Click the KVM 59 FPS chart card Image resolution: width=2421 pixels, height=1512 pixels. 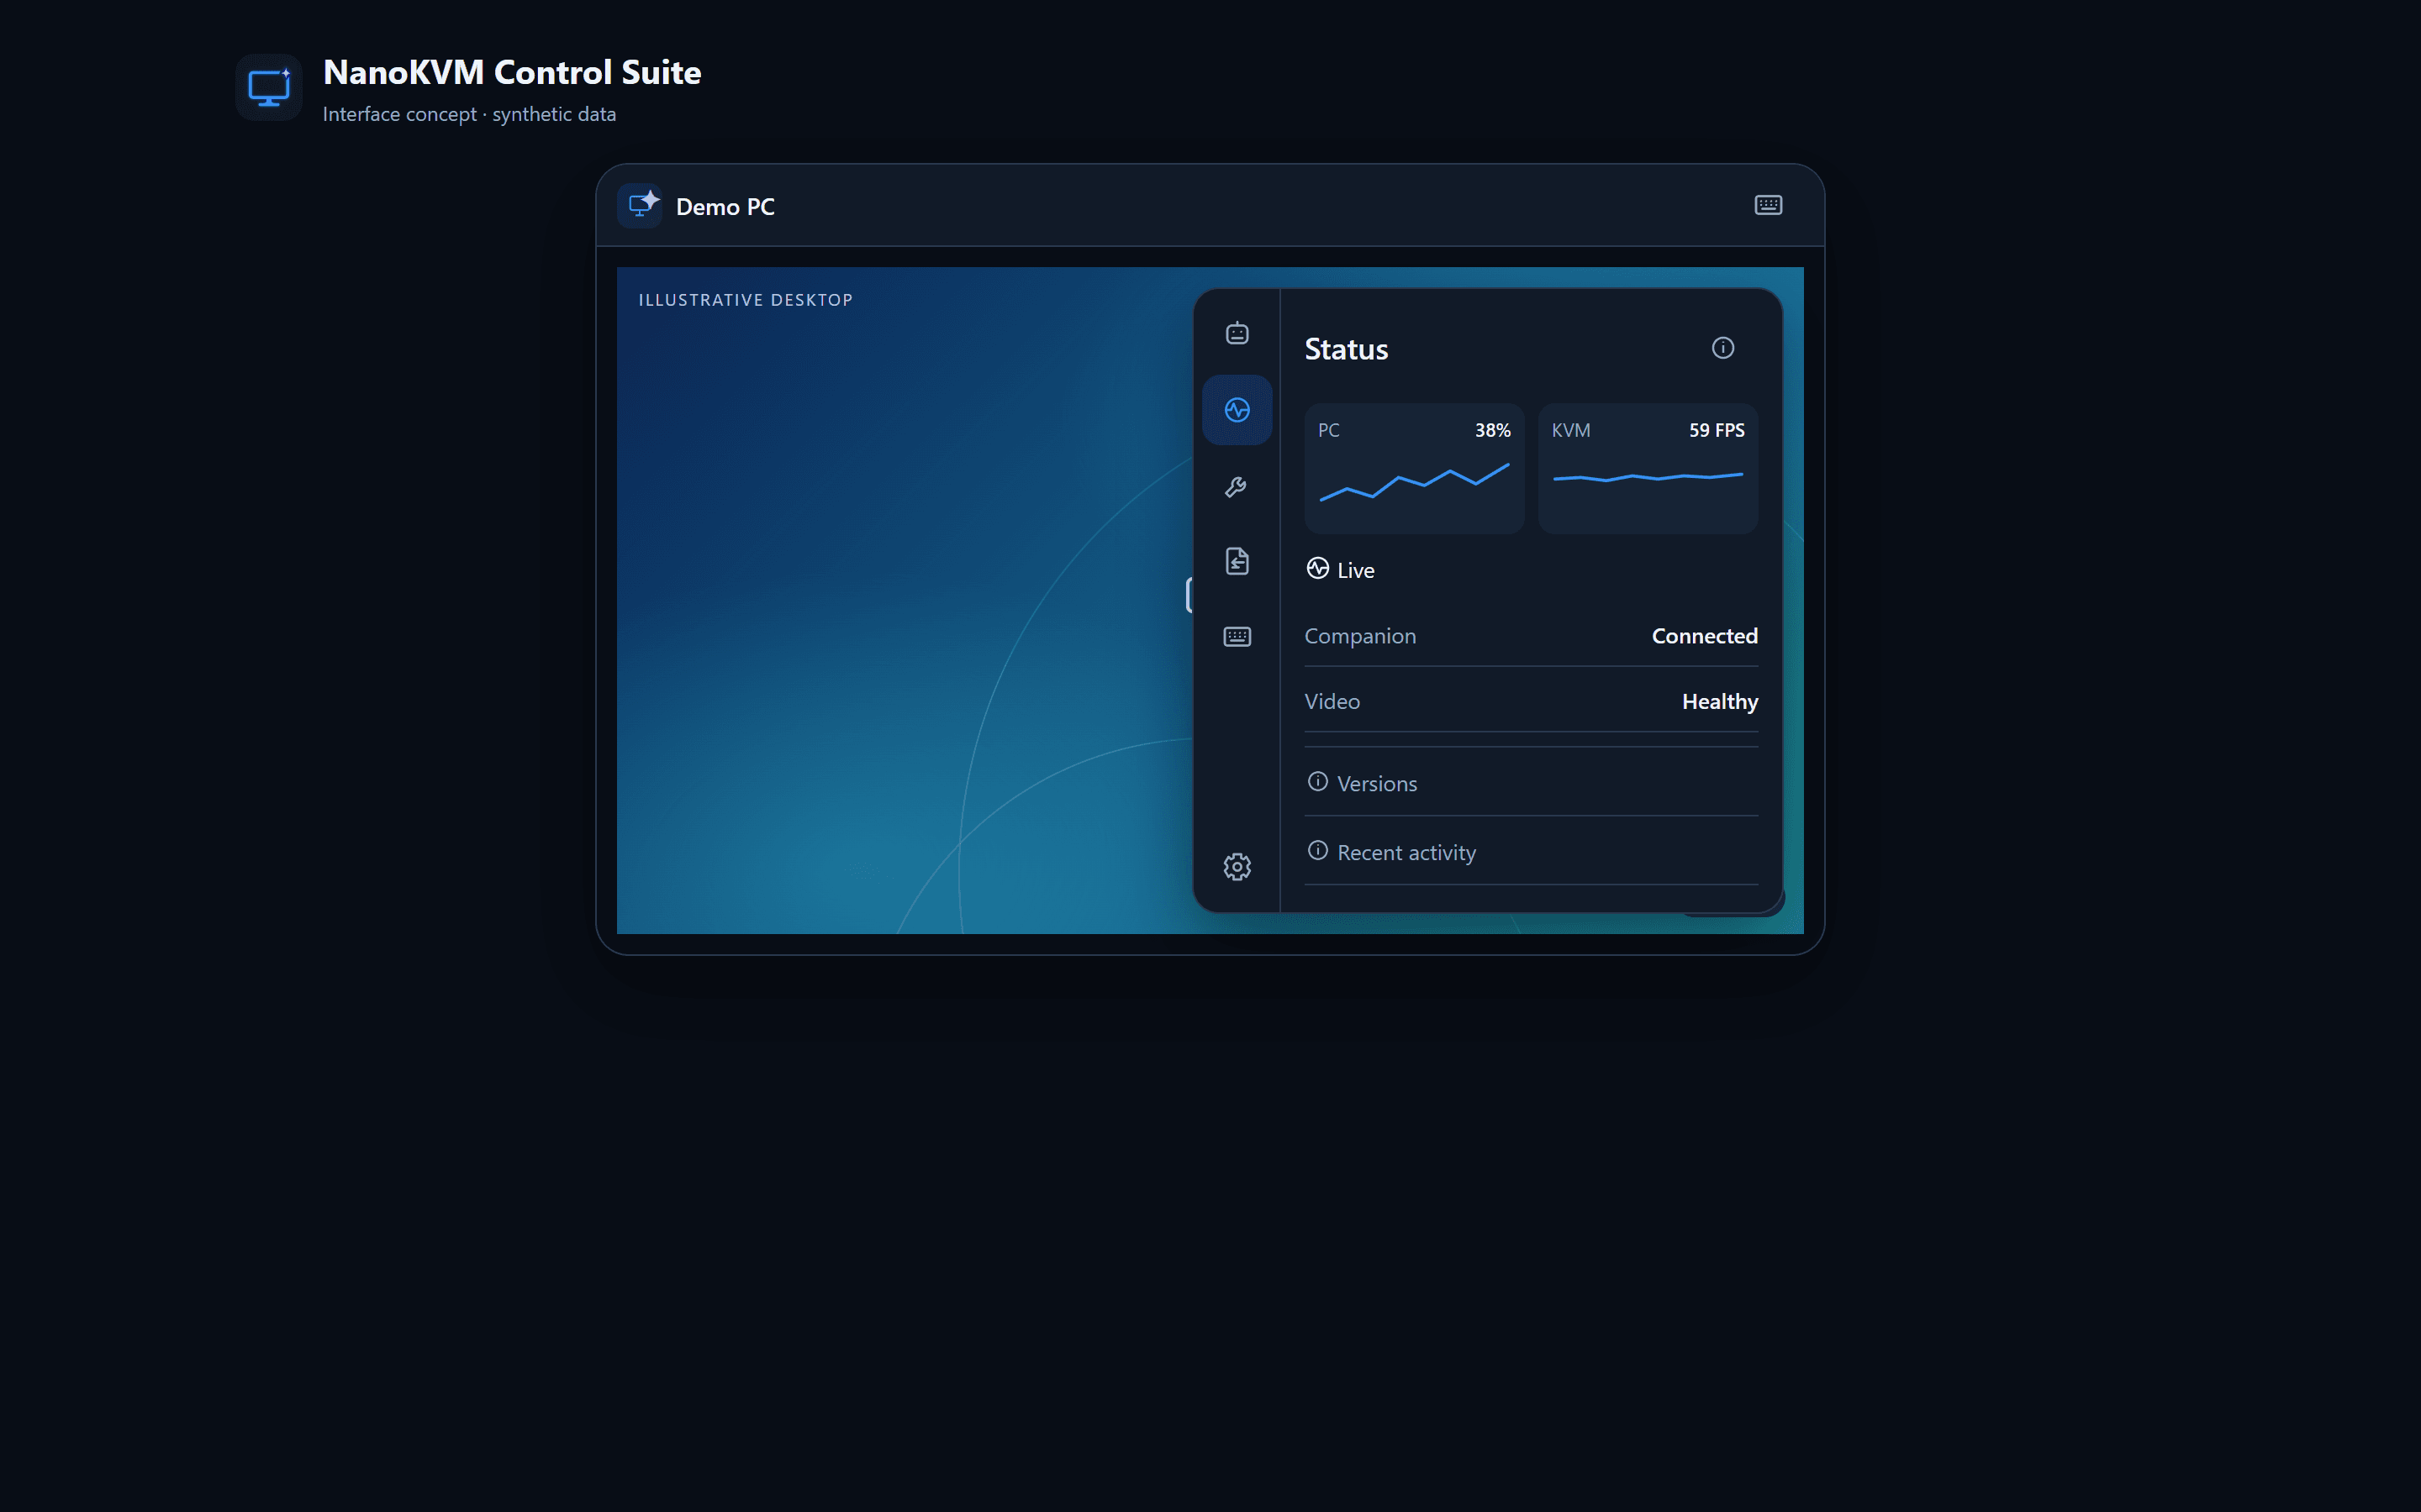(1648, 468)
